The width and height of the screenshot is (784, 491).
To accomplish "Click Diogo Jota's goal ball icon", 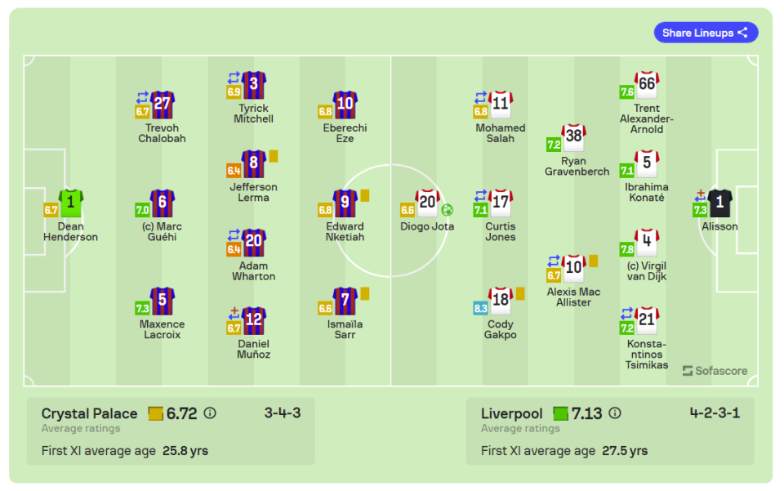I will point(448,209).
